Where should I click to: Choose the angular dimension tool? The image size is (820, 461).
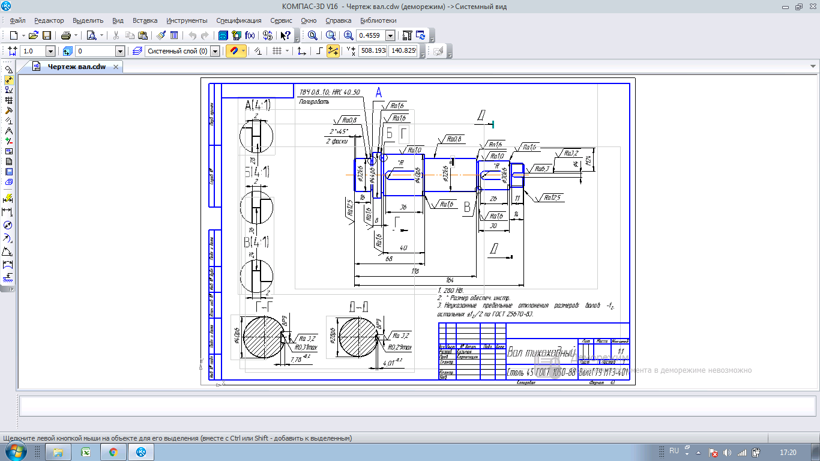pyautogui.click(x=8, y=252)
